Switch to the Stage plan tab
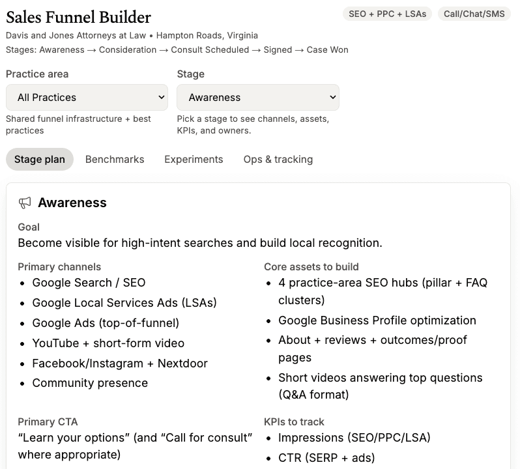Viewport: 520px width, 469px height. [x=40, y=160]
